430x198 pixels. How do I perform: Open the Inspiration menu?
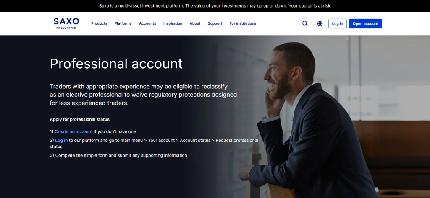173,23
